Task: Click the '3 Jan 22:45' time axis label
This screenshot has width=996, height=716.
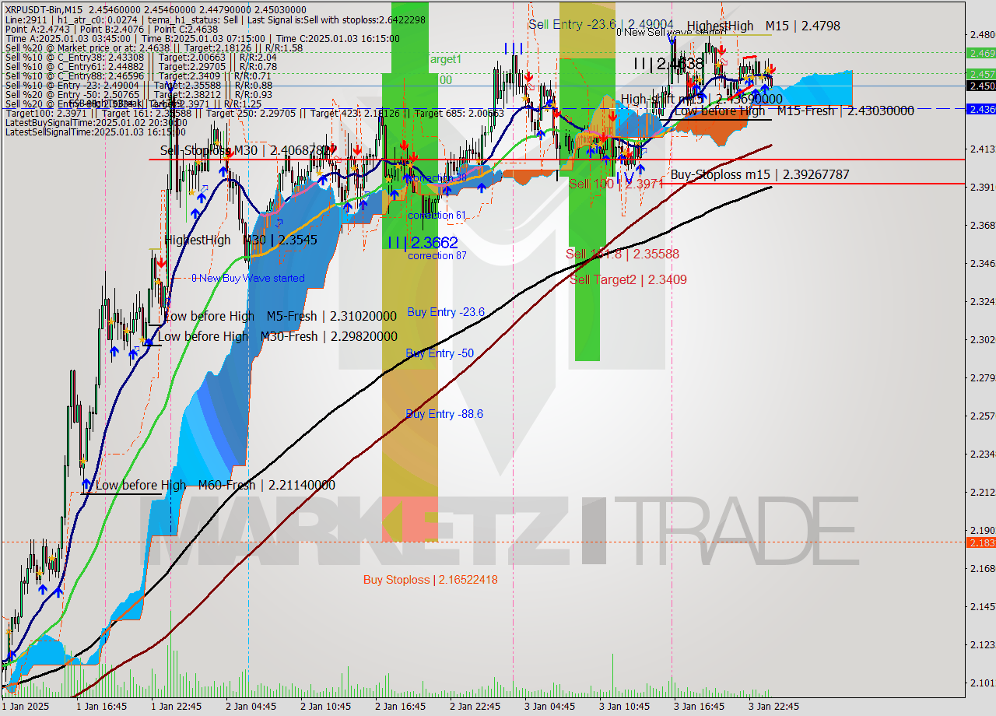Action: (774, 707)
